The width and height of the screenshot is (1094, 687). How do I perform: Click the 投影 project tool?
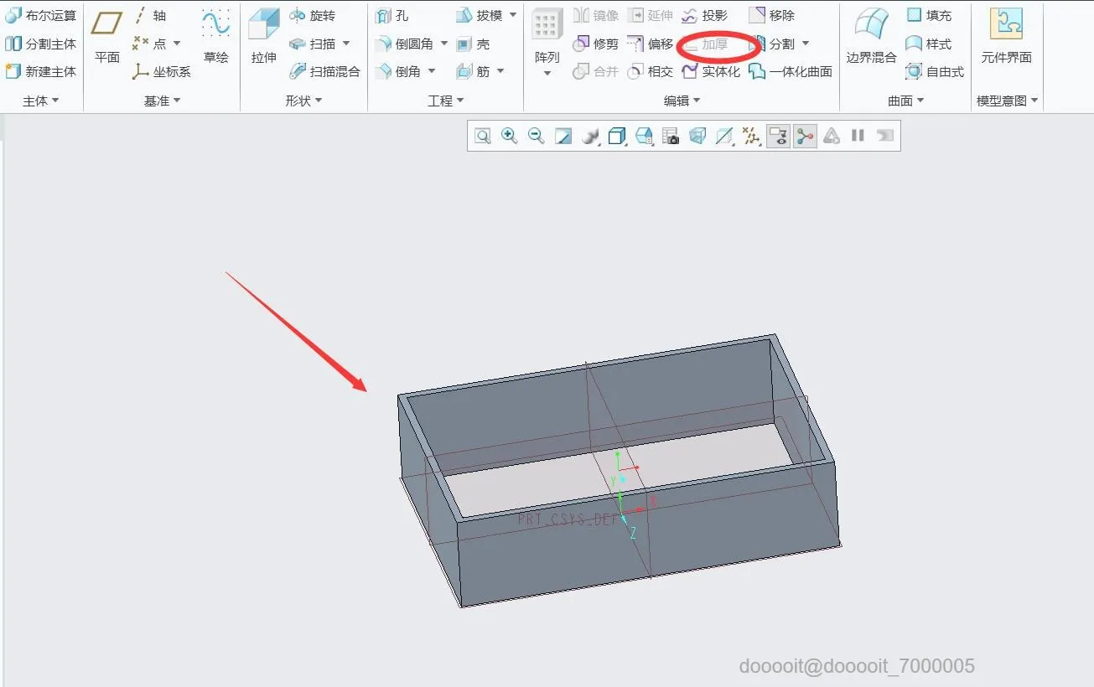[x=705, y=16]
